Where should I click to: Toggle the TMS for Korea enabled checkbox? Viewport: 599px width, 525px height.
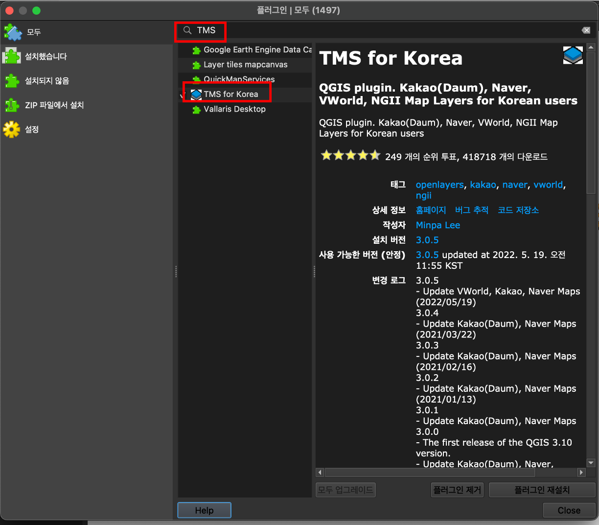coord(182,95)
